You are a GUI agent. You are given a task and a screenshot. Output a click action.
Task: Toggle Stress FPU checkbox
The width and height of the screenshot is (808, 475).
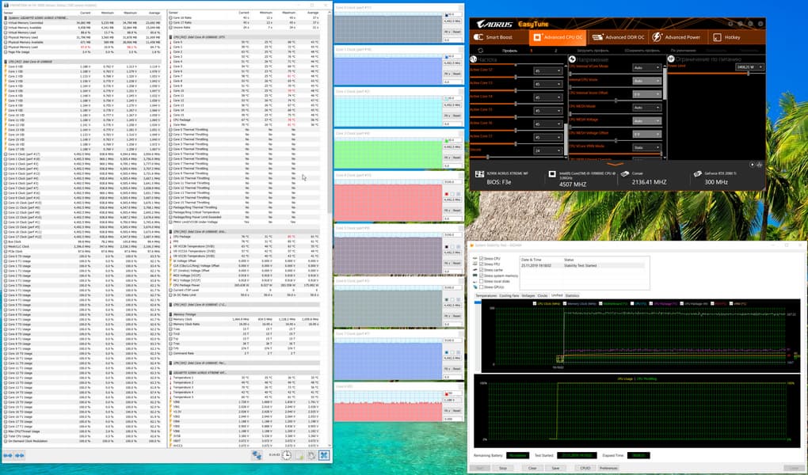482,264
